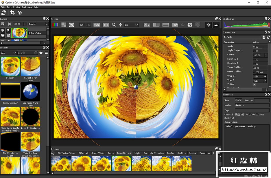
Task: Click the reset parameters icon in Parameters panel
Action: coord(268,37)
